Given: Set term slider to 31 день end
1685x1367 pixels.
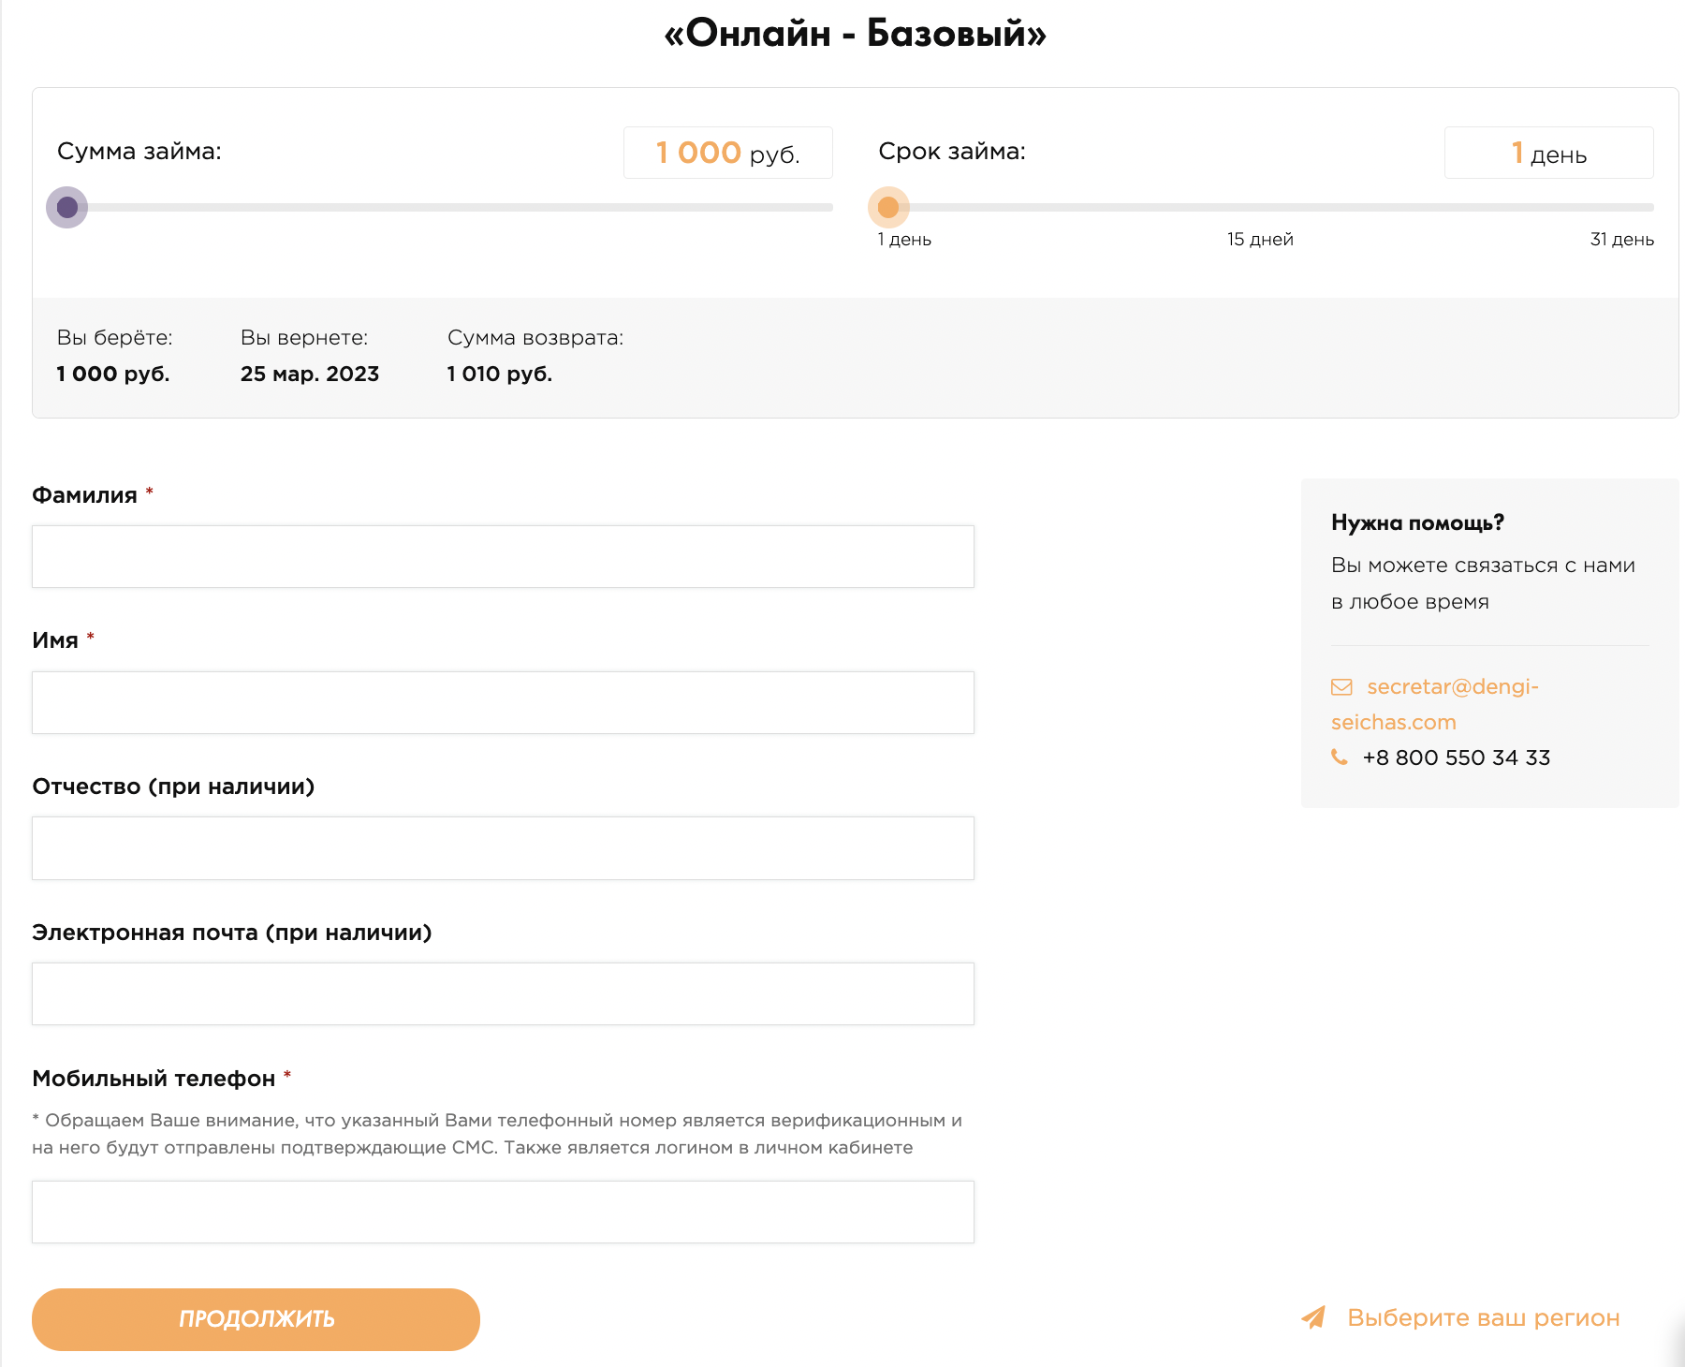Looking at the screenshot, I should (x=1649, y=207).
